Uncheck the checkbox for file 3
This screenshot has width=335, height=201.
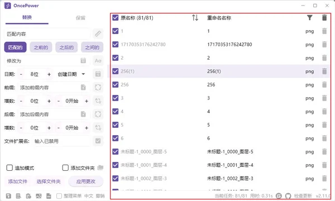(x=116, y=98)
